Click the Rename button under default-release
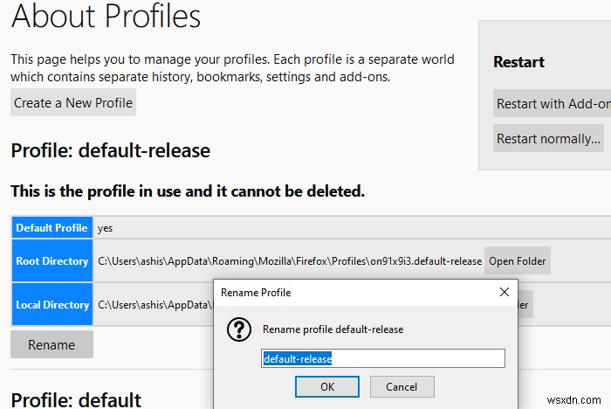This screenshot has height=409, width=611. tap(51, 344)
